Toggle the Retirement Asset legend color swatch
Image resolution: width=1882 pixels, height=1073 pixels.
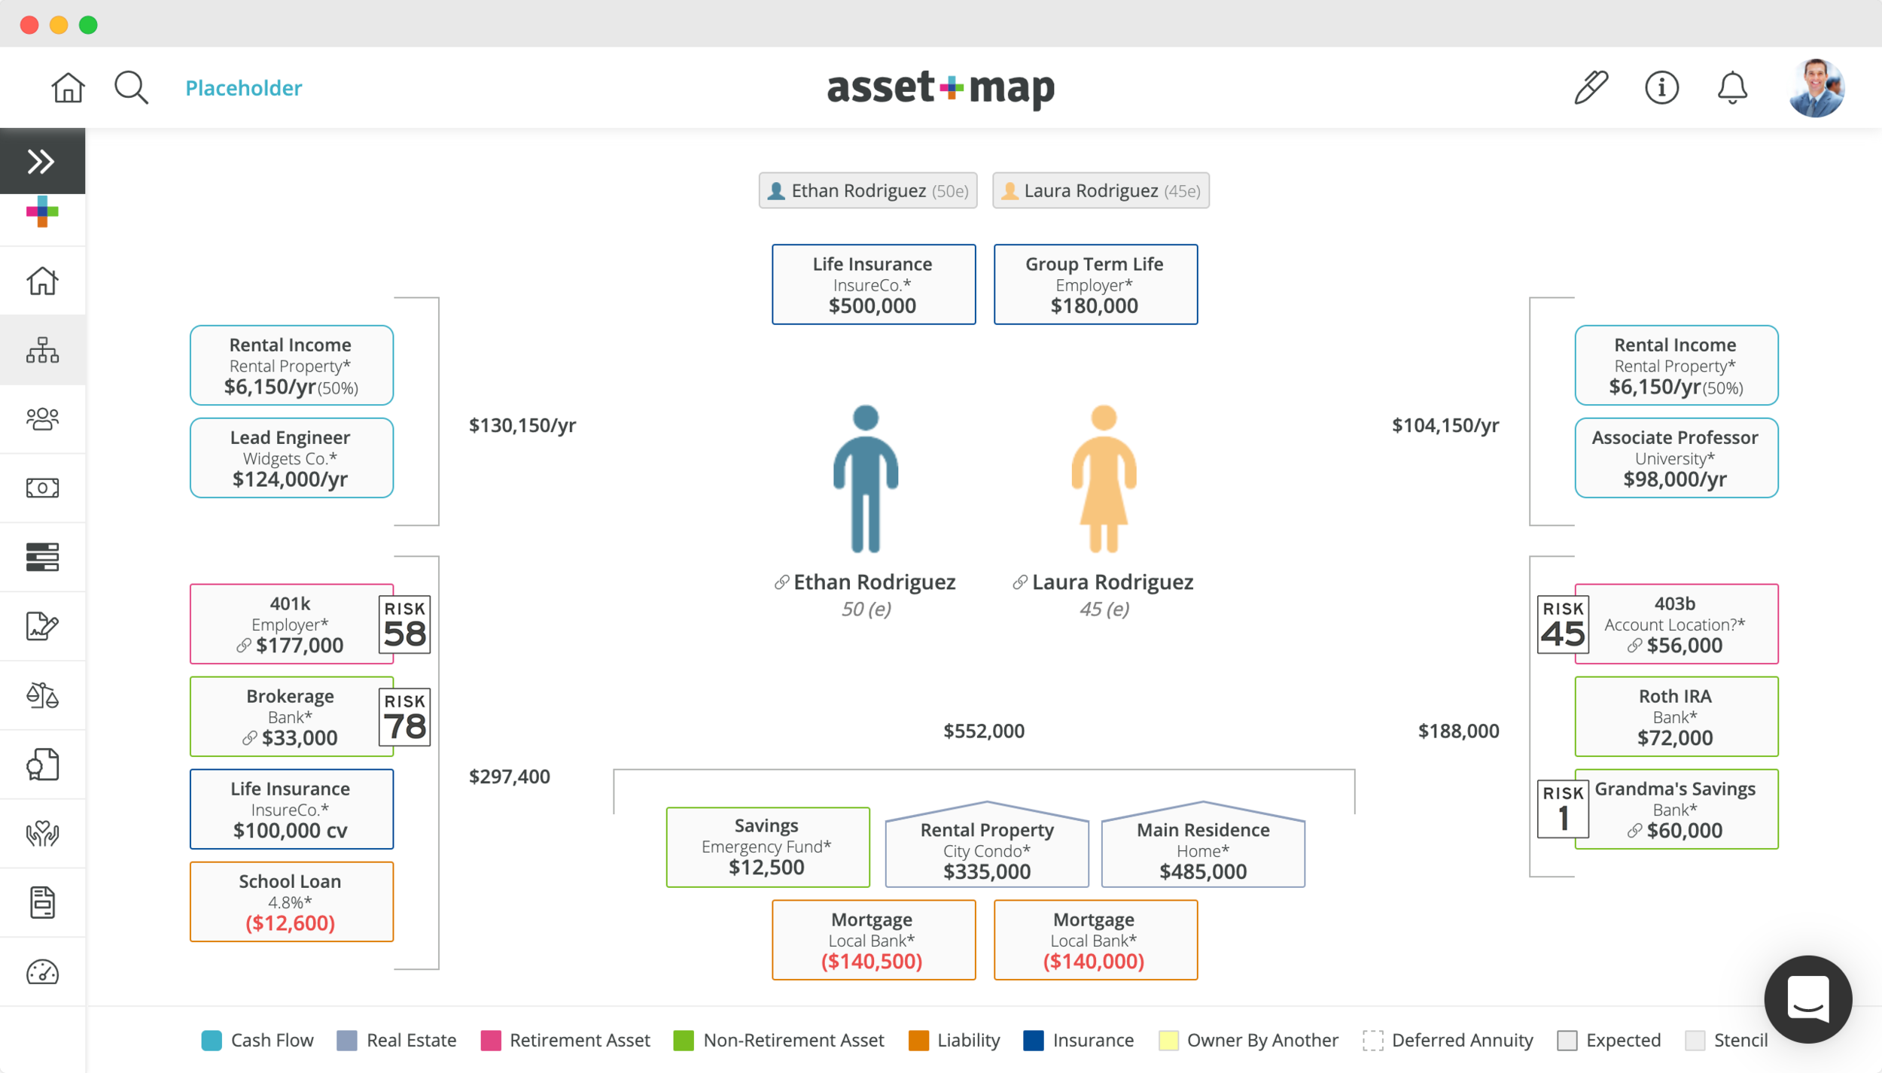[491, 1040]
